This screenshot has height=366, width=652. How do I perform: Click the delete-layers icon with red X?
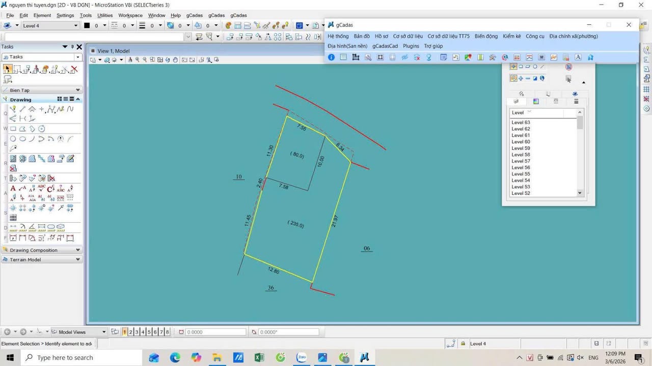click(417, 57)
